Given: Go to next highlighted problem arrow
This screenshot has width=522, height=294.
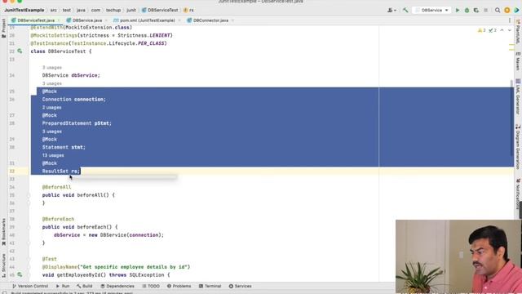Looking at the screenshot, I should [509, 30].
